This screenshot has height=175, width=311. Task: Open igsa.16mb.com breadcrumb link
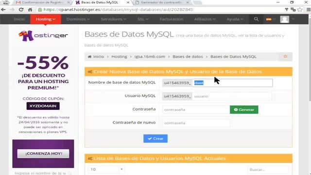tap(150, 56)
